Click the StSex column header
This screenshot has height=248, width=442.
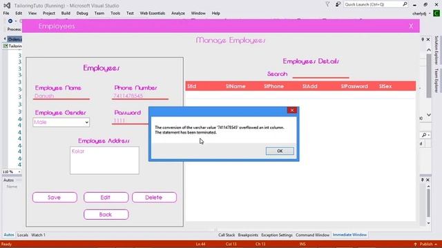(385, 86)
